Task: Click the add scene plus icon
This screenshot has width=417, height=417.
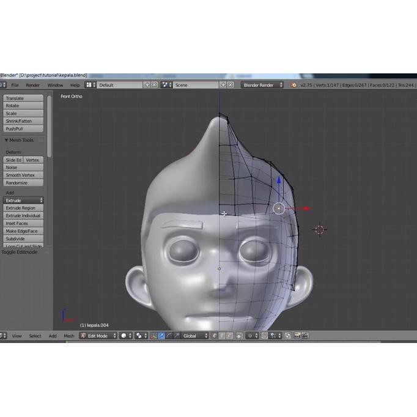Action: (x=223, y=85)
